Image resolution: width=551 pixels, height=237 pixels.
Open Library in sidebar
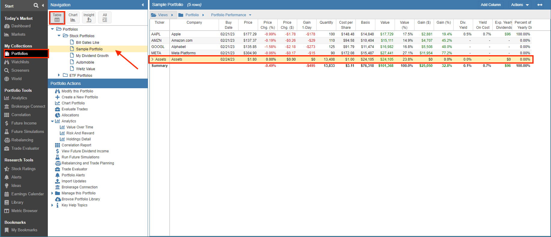click(x=14, y=202)
